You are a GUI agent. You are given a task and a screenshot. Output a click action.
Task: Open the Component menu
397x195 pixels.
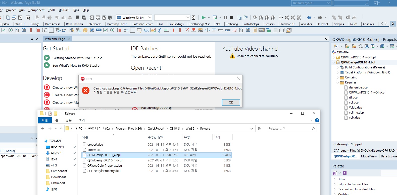[x=36, y=10]
